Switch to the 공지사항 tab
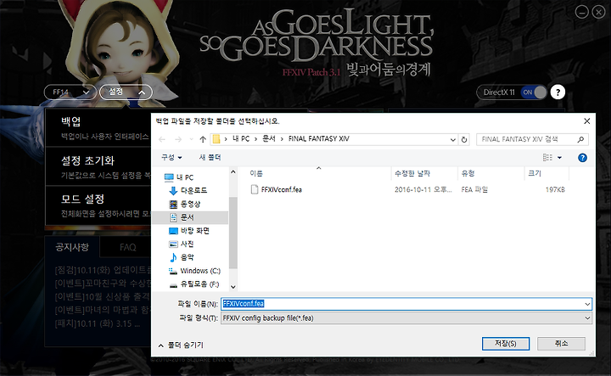This screenshot has height=376, width=611. coord(72,247)
